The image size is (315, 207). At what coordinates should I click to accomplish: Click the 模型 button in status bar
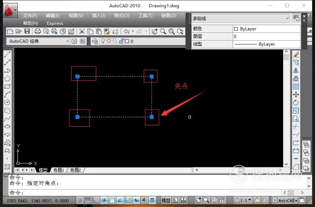pos(166,200)
